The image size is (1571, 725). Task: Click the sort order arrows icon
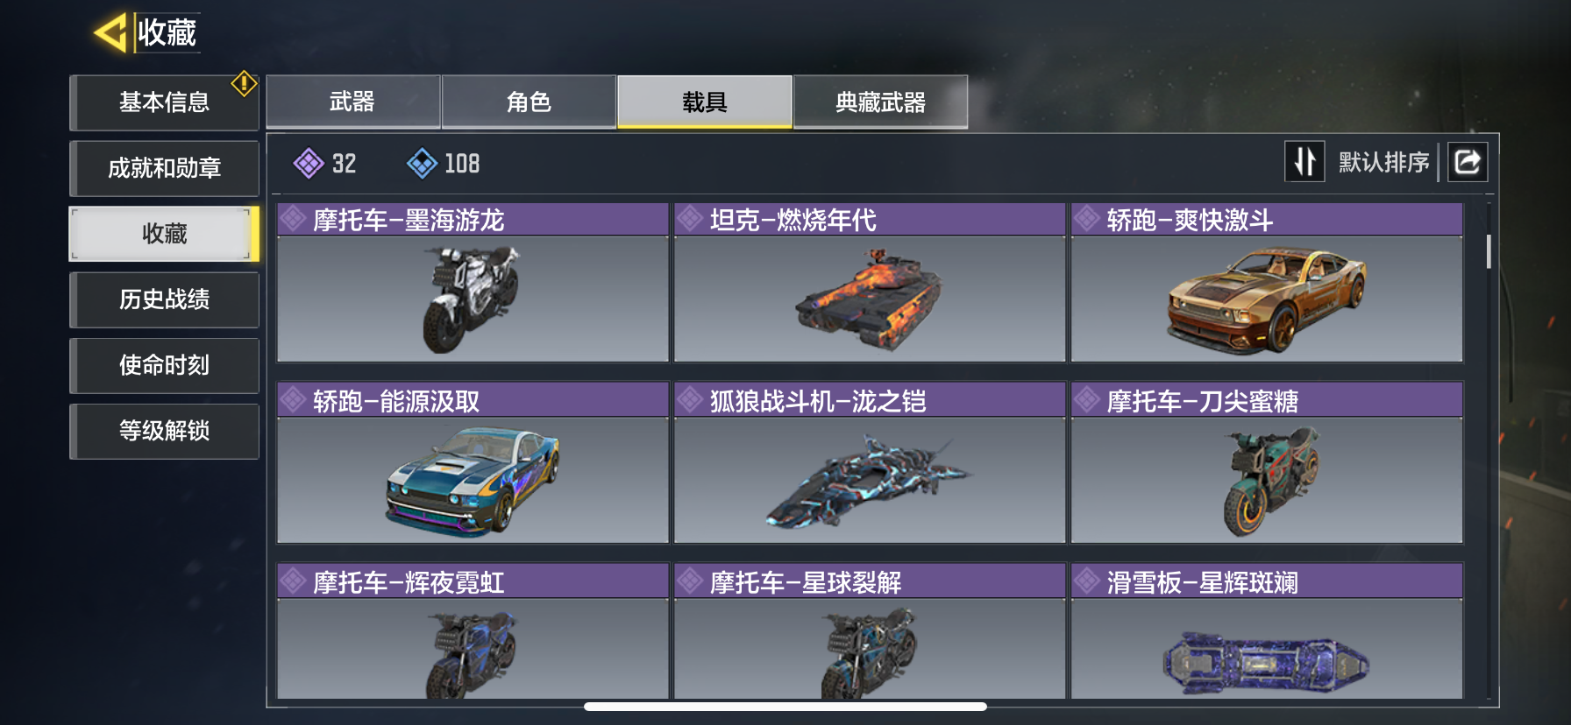click(1304, 162)
